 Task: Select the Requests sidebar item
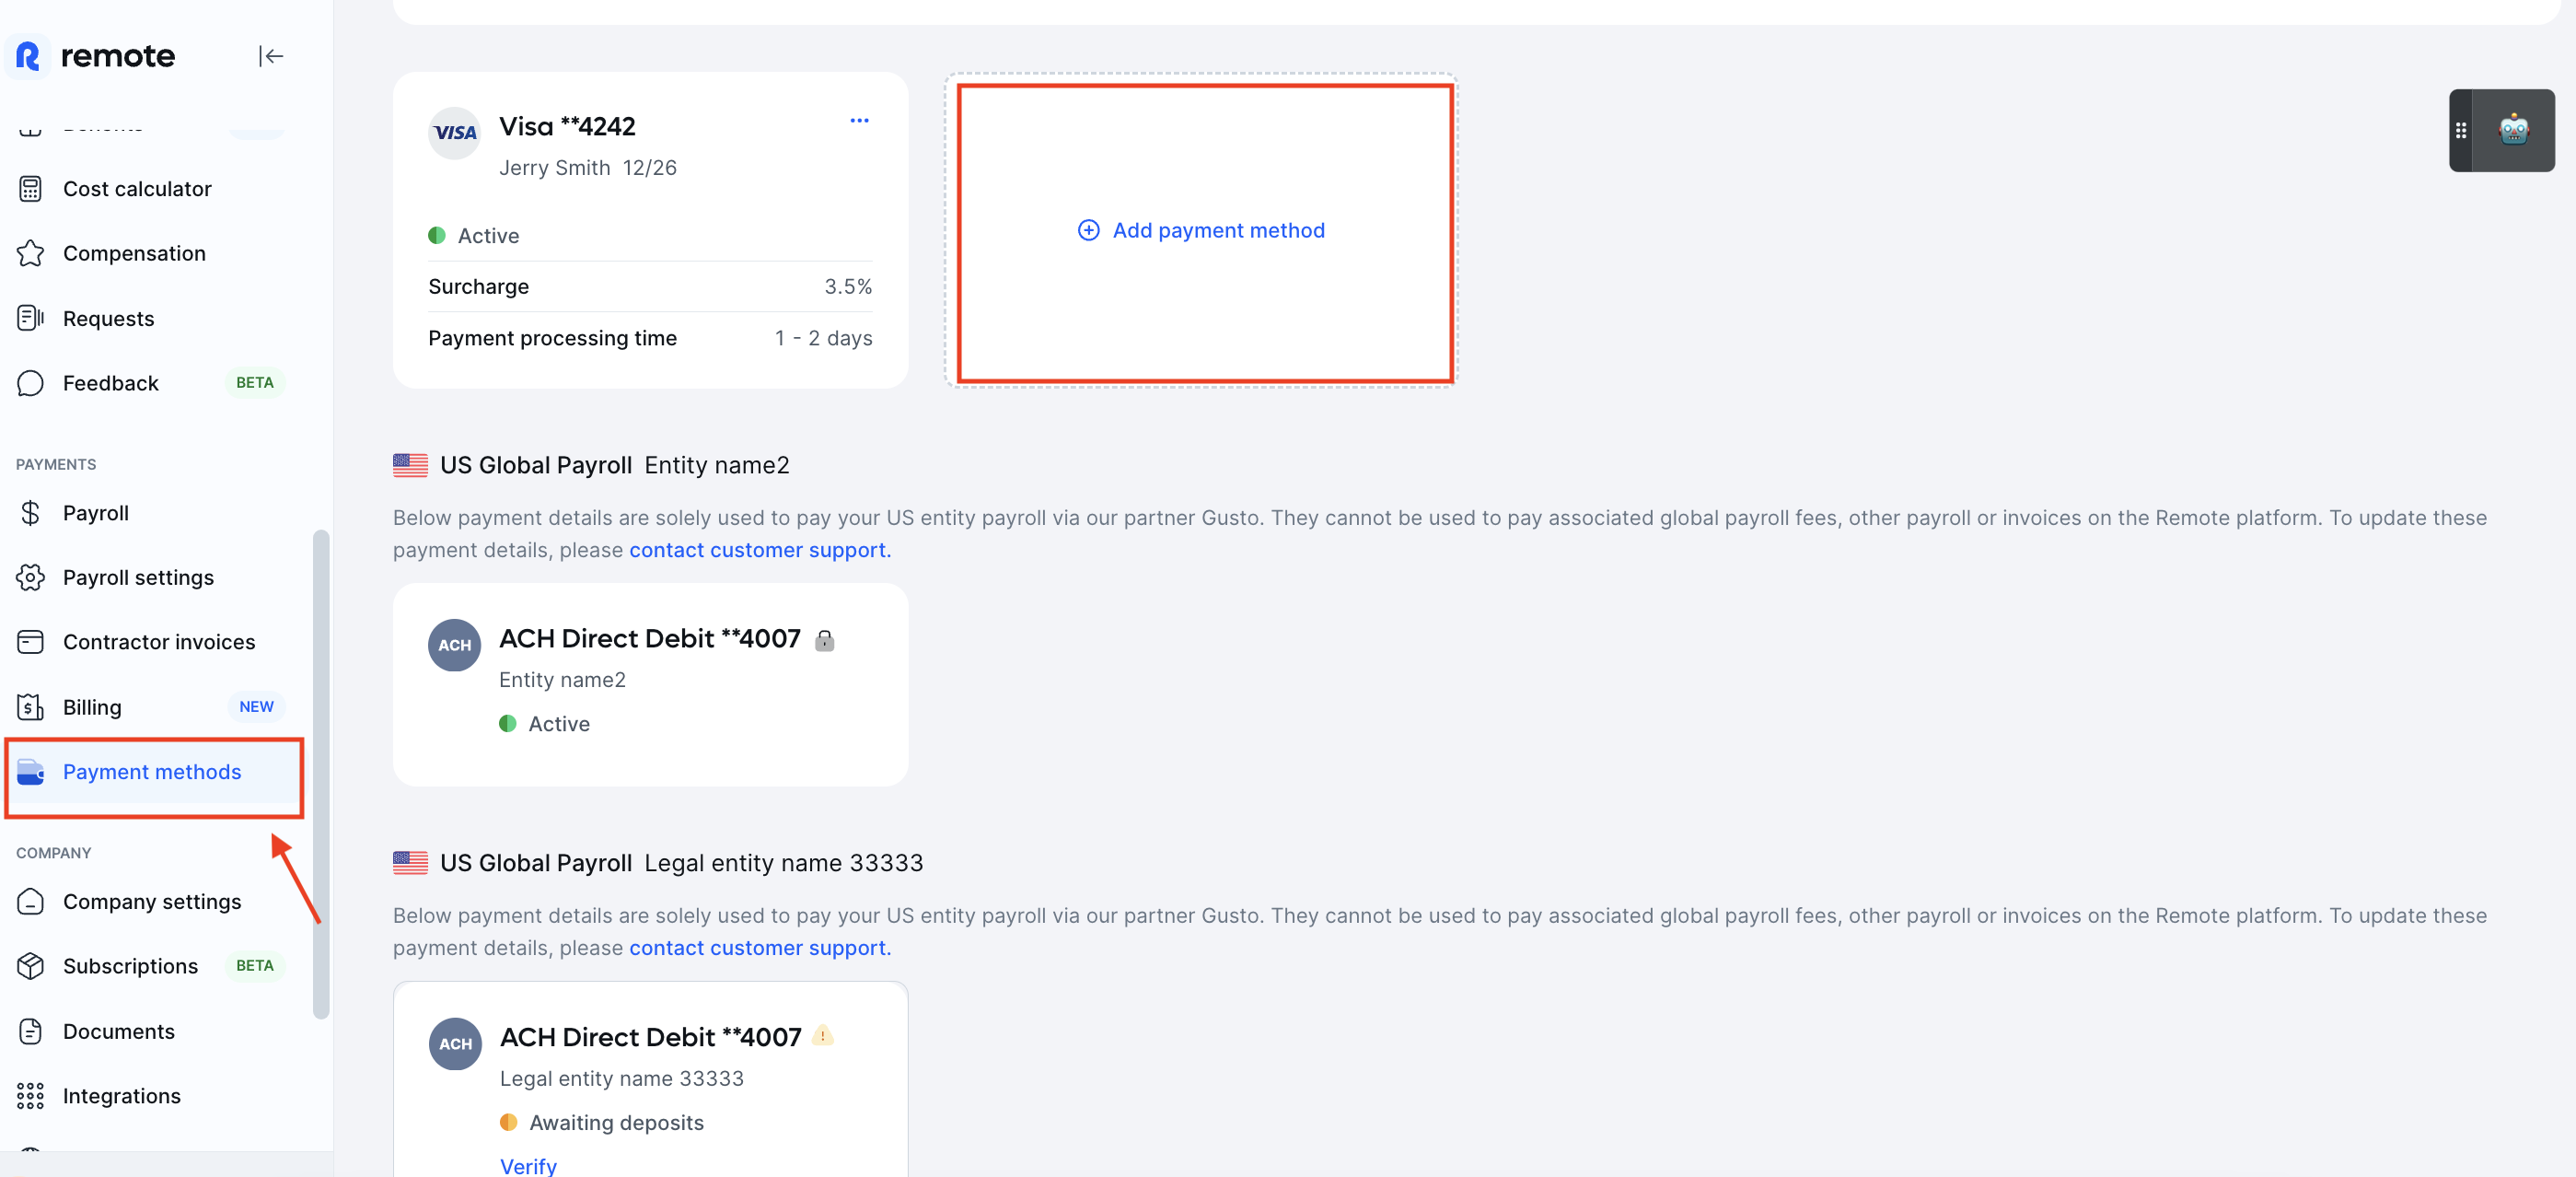click(x=108, y=319)
